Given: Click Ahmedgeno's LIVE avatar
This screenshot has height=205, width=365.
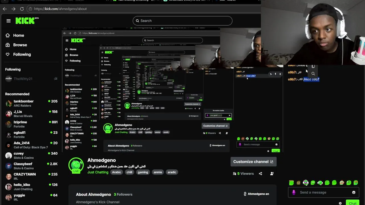Looking at the screenshot, I should point(76,165).
